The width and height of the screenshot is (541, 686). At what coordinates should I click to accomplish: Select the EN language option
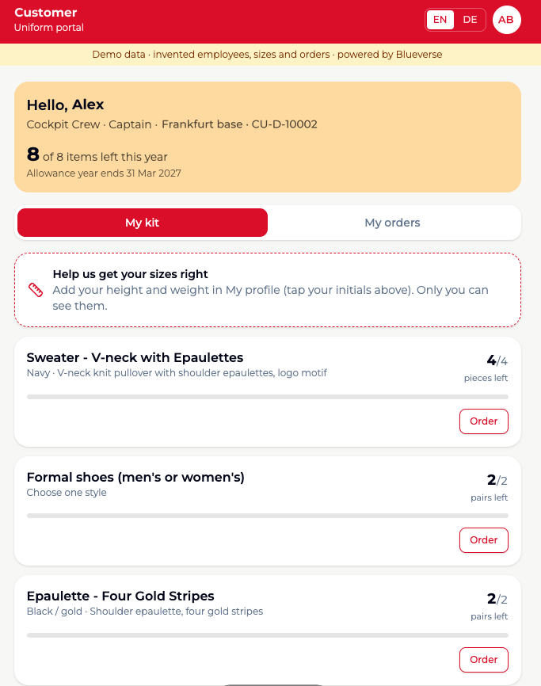(440, 20)
